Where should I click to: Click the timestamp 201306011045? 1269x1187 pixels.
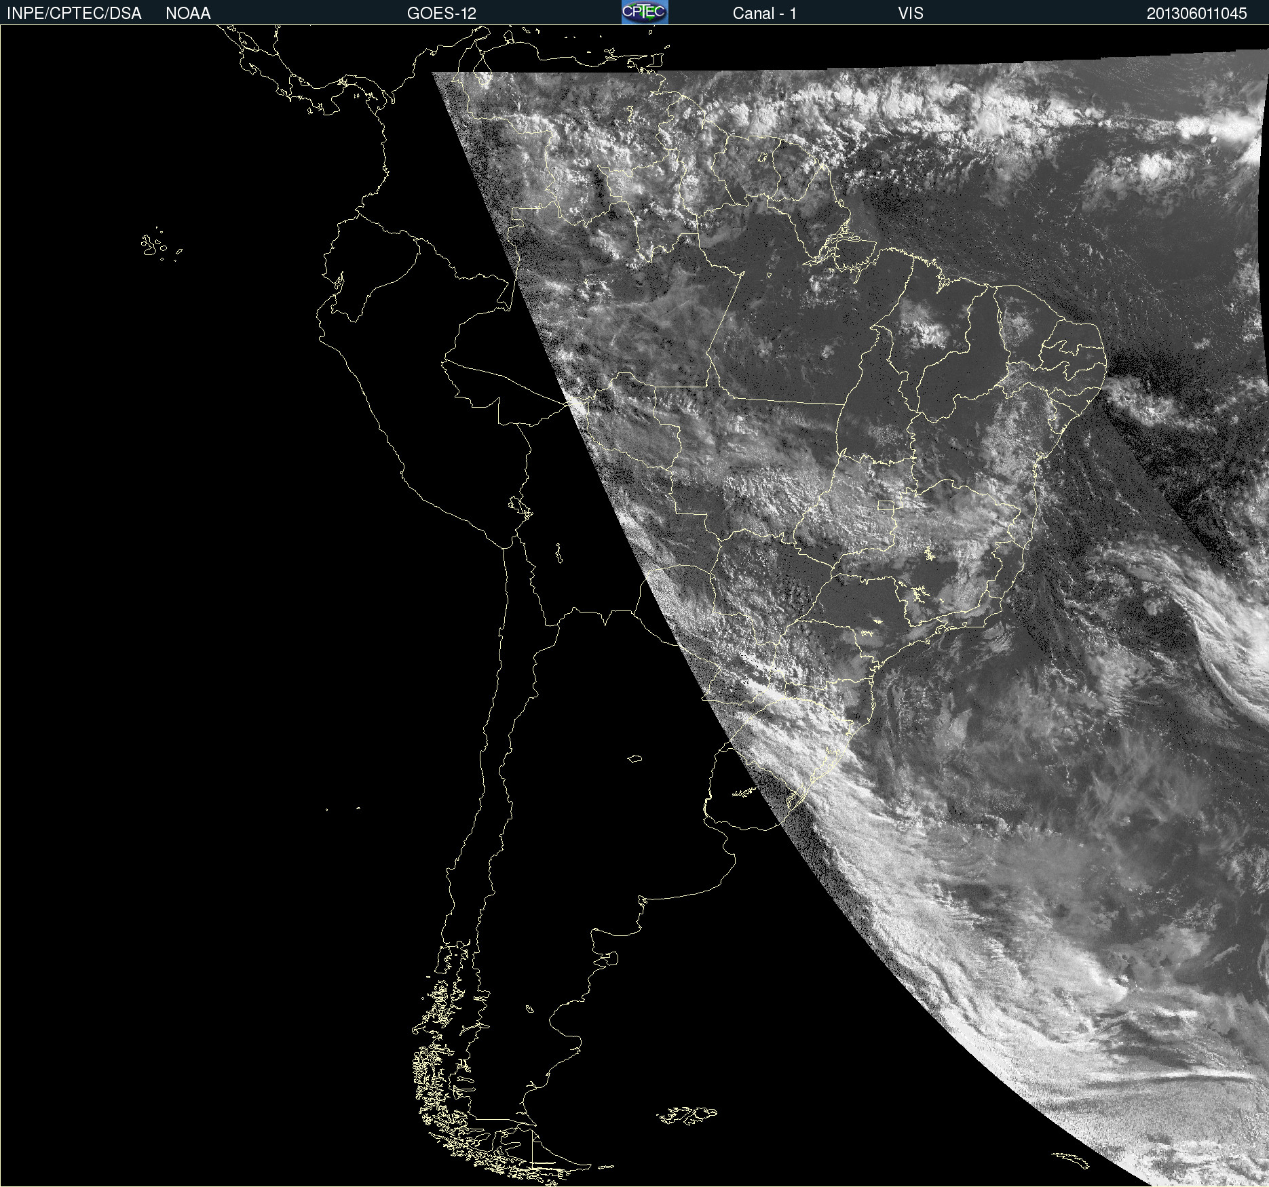coord(1197,14)
